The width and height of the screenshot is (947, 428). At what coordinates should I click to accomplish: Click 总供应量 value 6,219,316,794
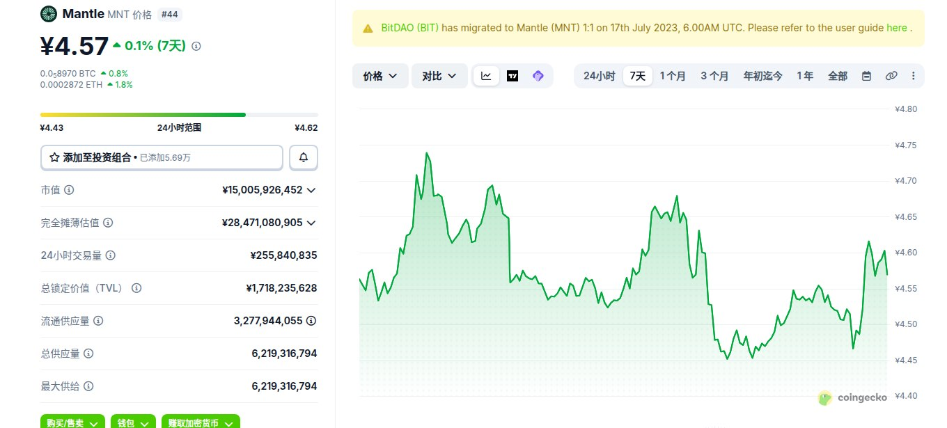pos(284,354)
